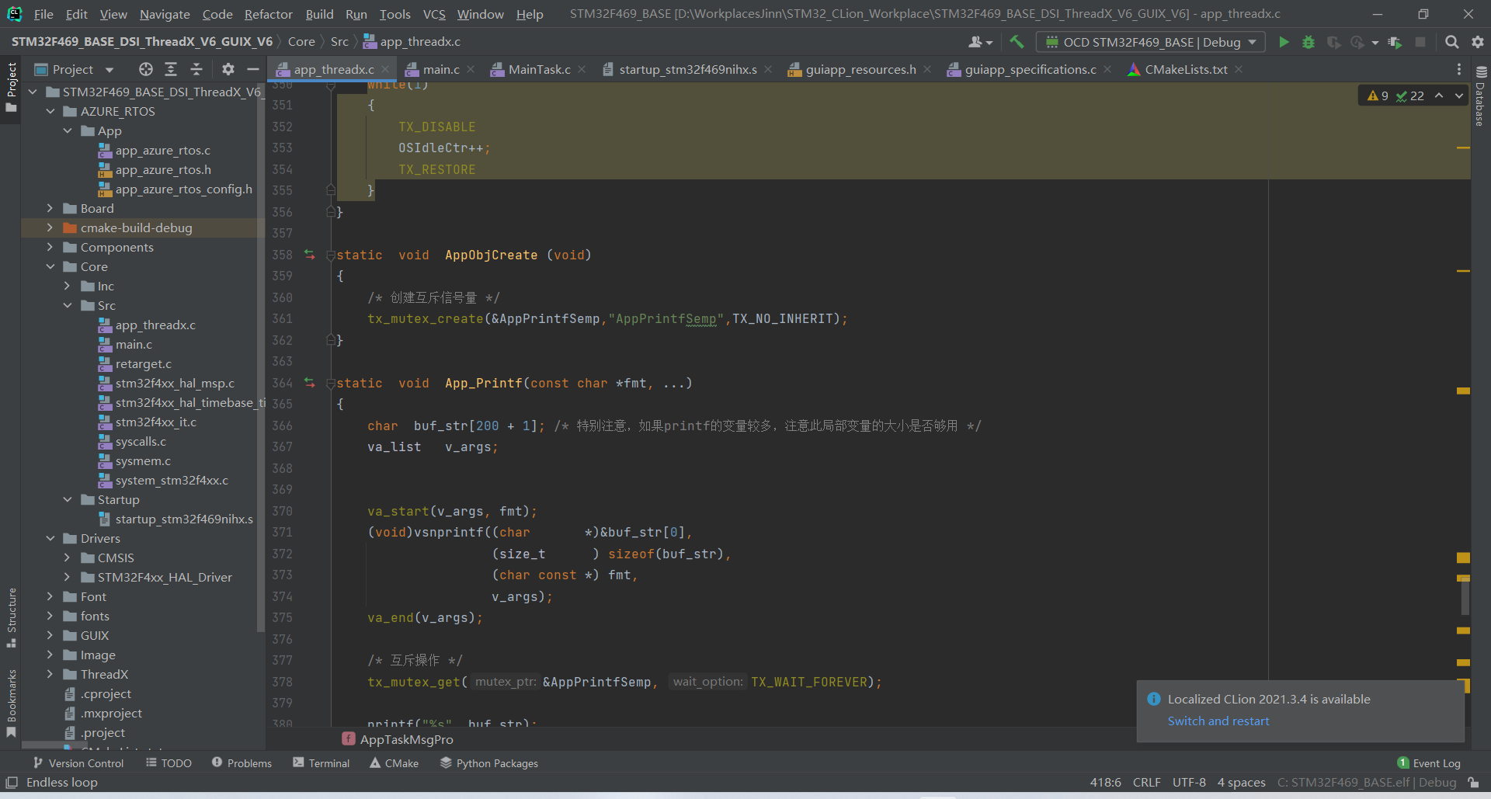This screenshot has height=799, width=1491.
Task: Go to previous highlighted error arrow
Action: 1439,96
